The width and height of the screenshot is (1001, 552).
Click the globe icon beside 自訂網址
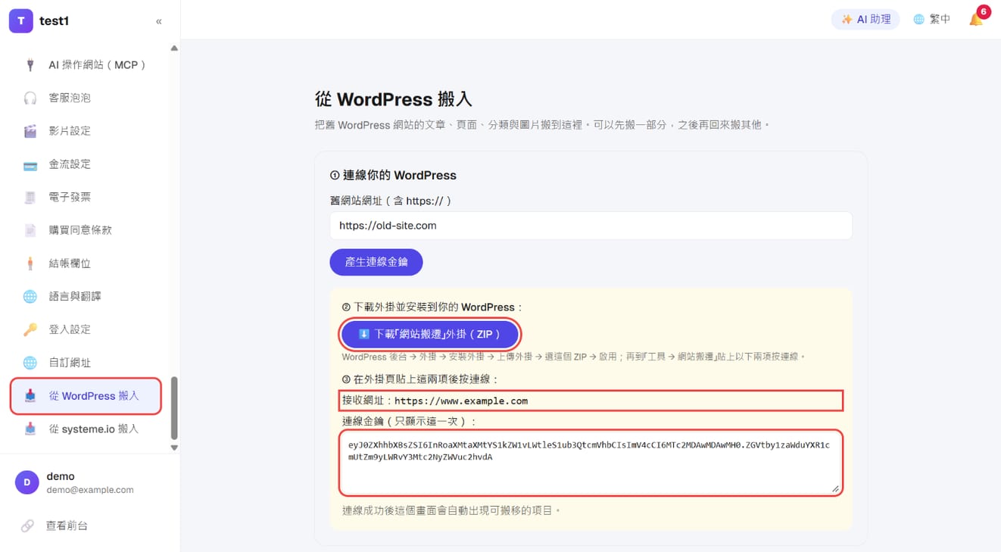click(30, 363)
